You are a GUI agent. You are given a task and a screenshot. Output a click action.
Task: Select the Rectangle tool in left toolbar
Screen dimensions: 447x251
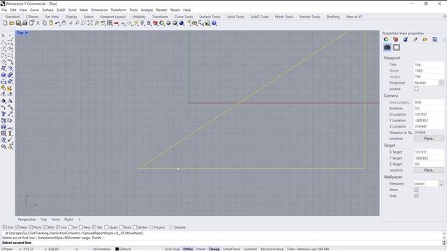[10, 56]
